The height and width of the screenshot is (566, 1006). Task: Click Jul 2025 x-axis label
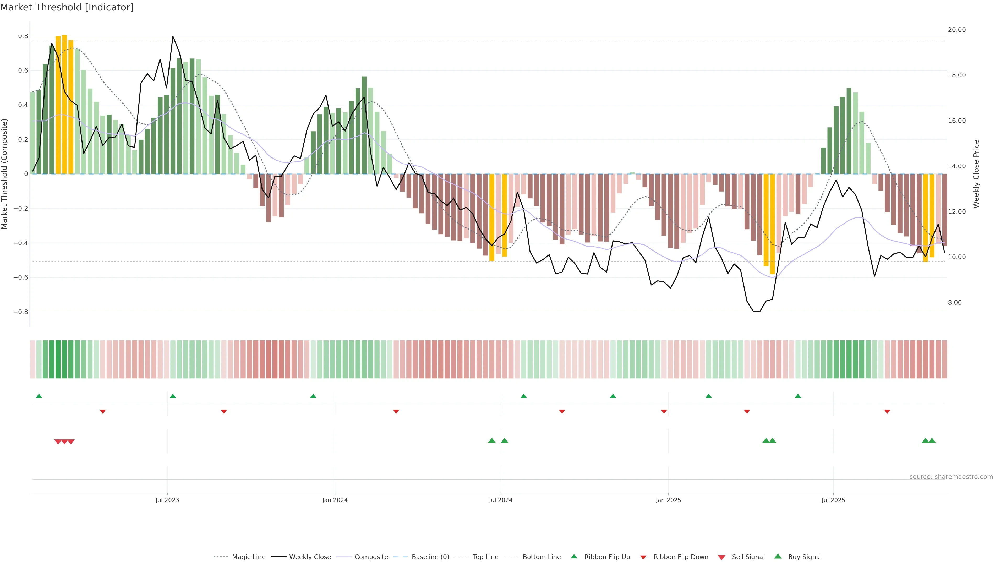click(833, 500)
